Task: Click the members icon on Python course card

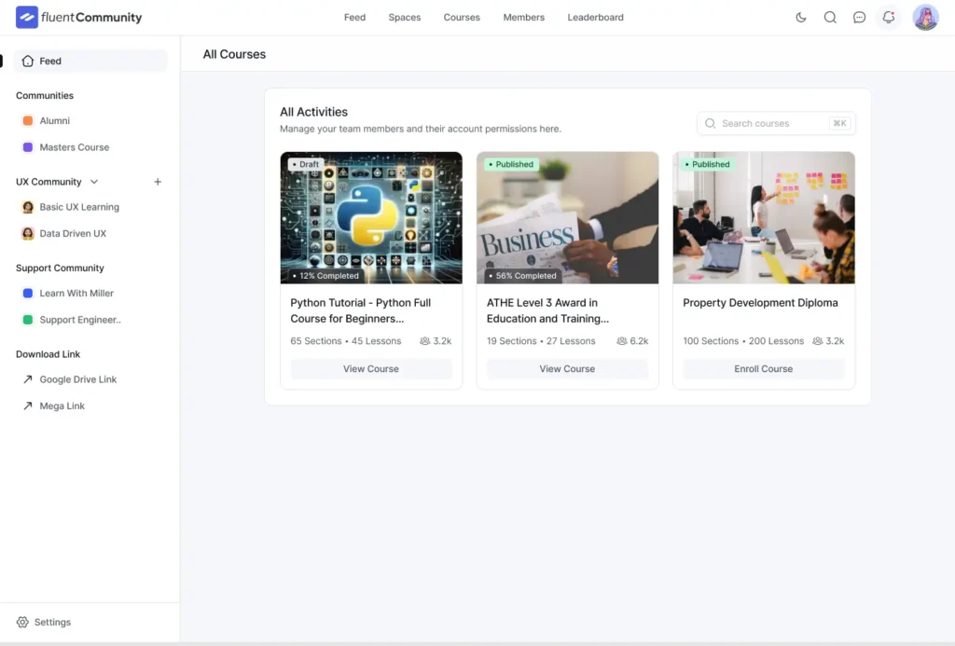Action: coord(424,341)
